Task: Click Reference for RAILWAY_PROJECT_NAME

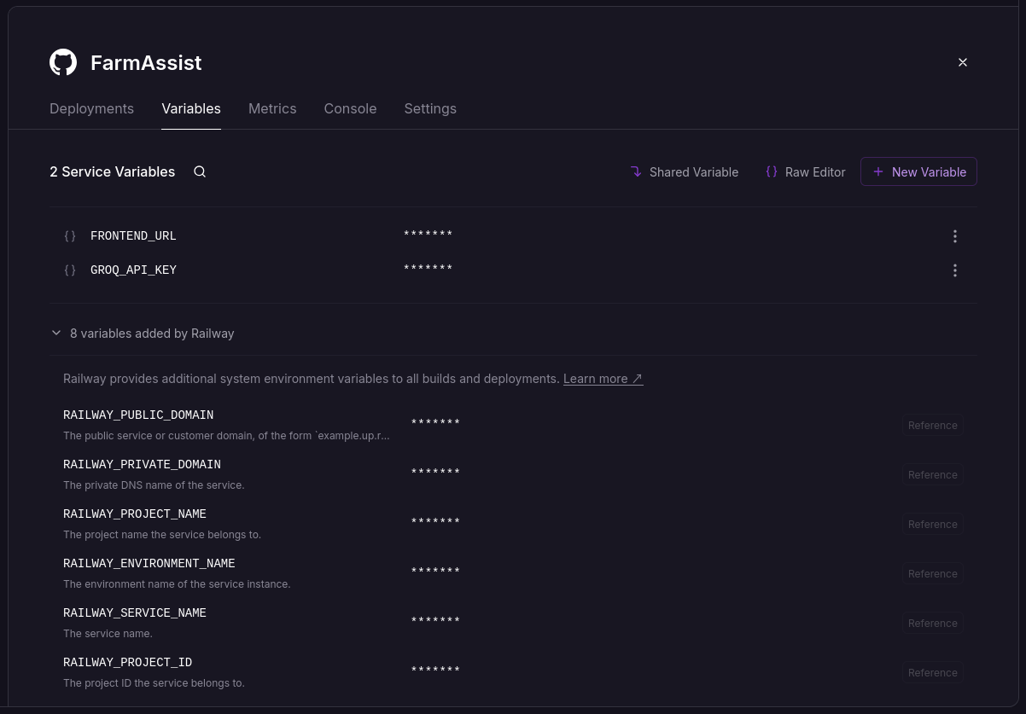Action: [x=933, y=525]
